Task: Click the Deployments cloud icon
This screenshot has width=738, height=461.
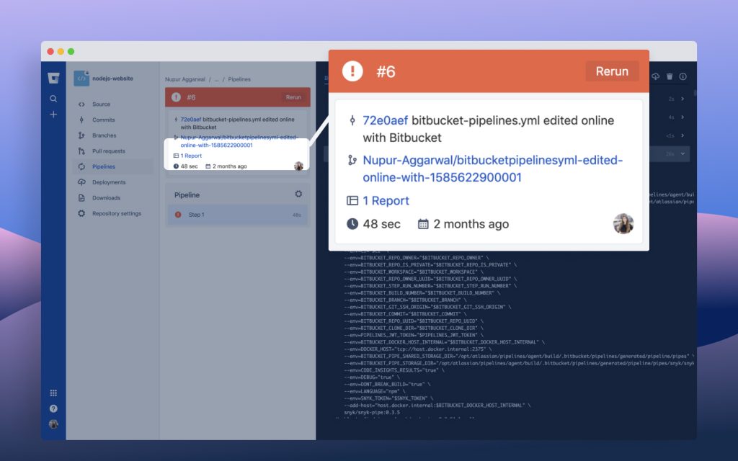Action: (x=81, y=182)
